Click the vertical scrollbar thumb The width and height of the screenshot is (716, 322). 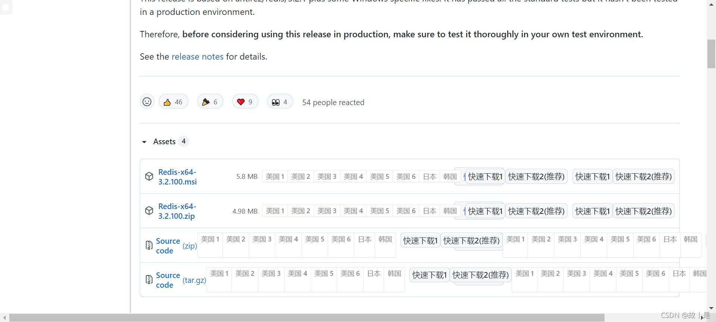(x=711, y=54)
